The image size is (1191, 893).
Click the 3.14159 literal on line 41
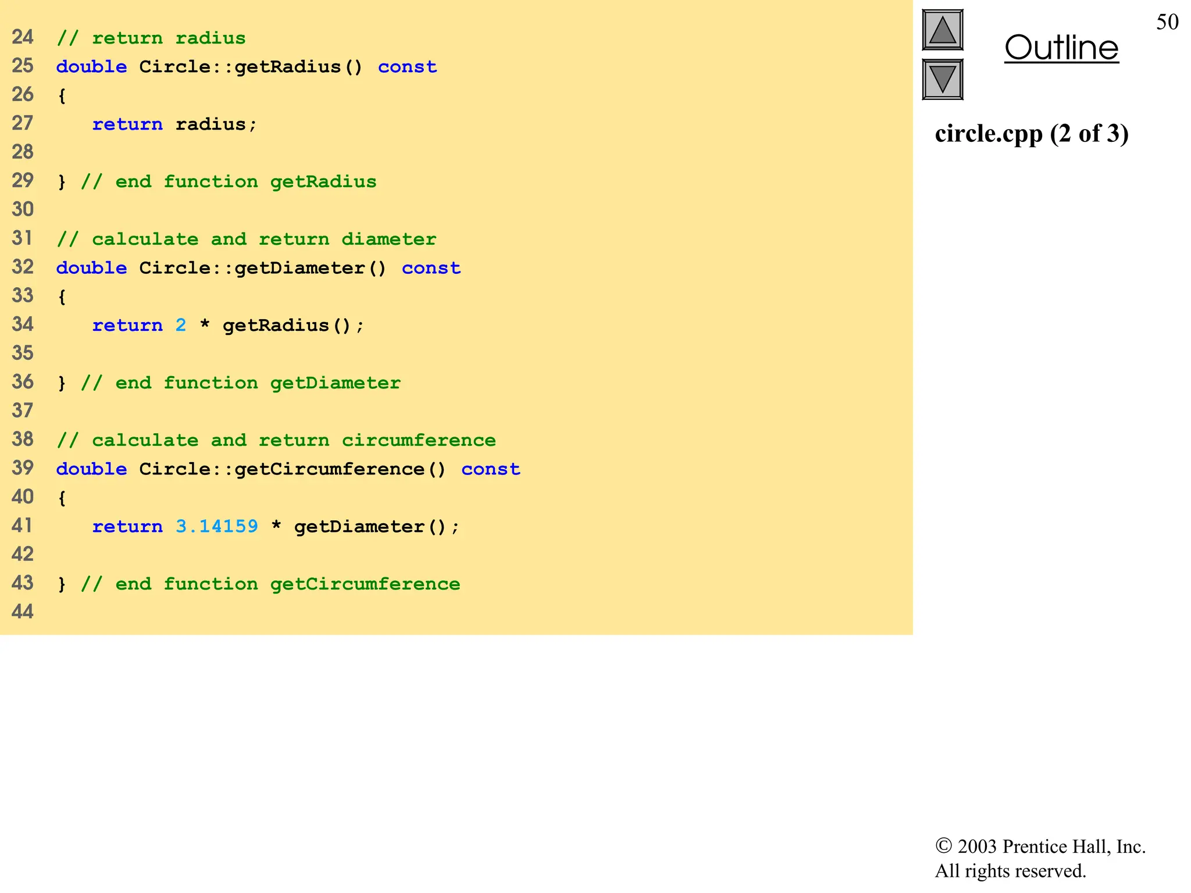point(217,526)
